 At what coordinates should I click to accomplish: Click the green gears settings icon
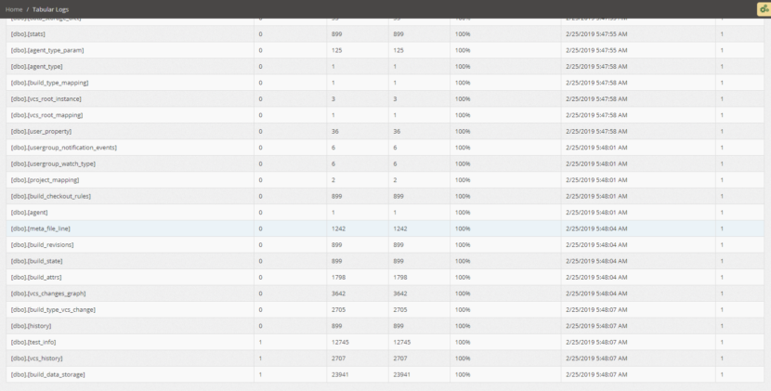tap(764, 8)
